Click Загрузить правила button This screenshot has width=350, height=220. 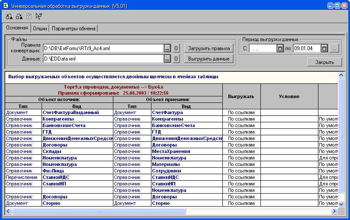click(209, 48)
